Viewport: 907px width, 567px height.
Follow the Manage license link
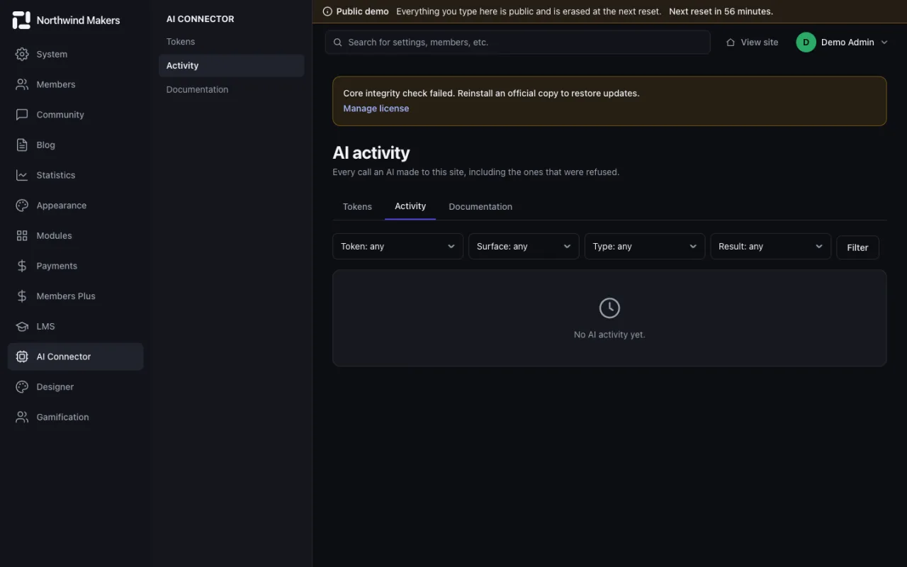tap(376, 108)
